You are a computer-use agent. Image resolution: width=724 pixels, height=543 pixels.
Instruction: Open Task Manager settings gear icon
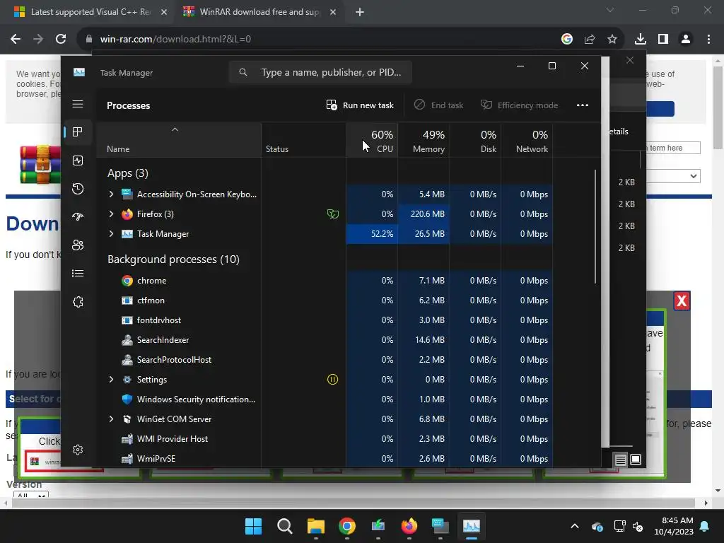point(78,450)
